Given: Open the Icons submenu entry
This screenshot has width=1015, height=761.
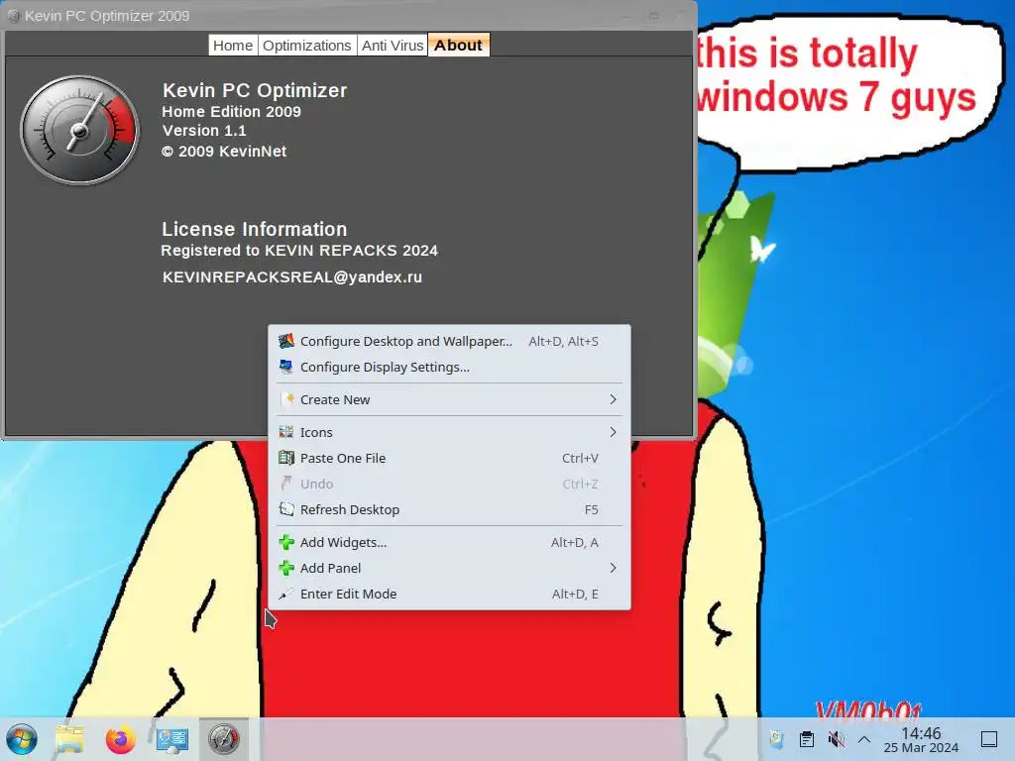Looking at the screenshot, I should (x=449, y=432).
